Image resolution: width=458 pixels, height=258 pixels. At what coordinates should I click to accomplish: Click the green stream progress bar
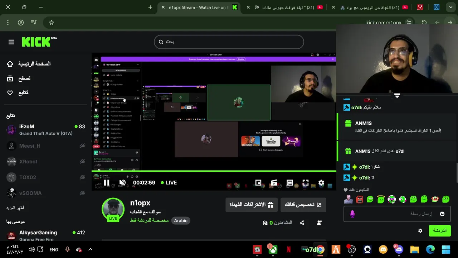(x=214, y=171)
